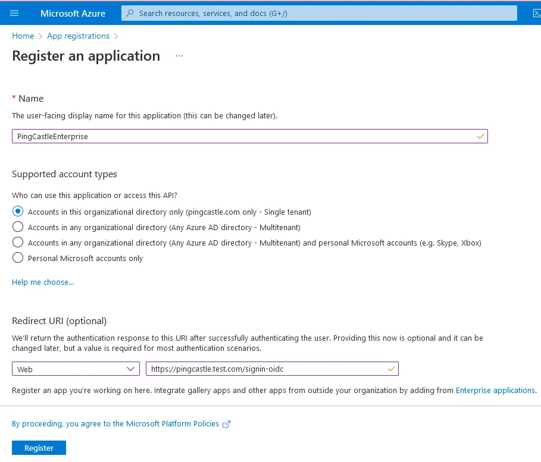This screenshot has height=462, width=541.
Task: Click the PingCastleEnterprise name input field
Action: click(x=238, y=136)
